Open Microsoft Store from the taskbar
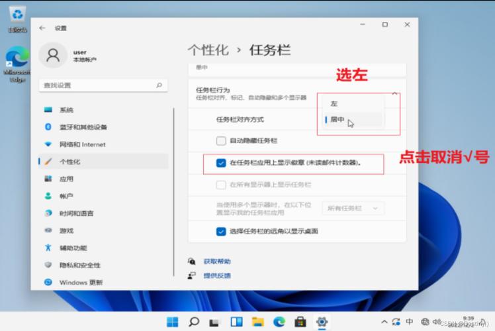 click(x=300, y=322)
